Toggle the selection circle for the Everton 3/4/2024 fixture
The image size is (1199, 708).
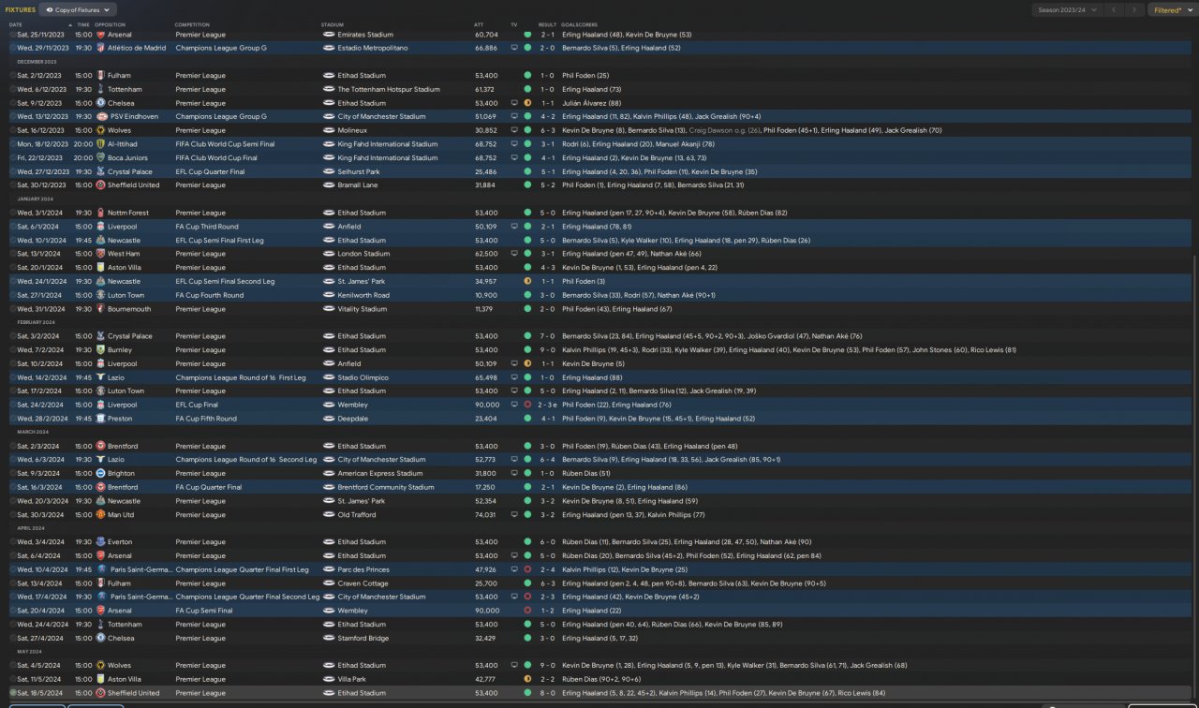click(x=12, y=542)
